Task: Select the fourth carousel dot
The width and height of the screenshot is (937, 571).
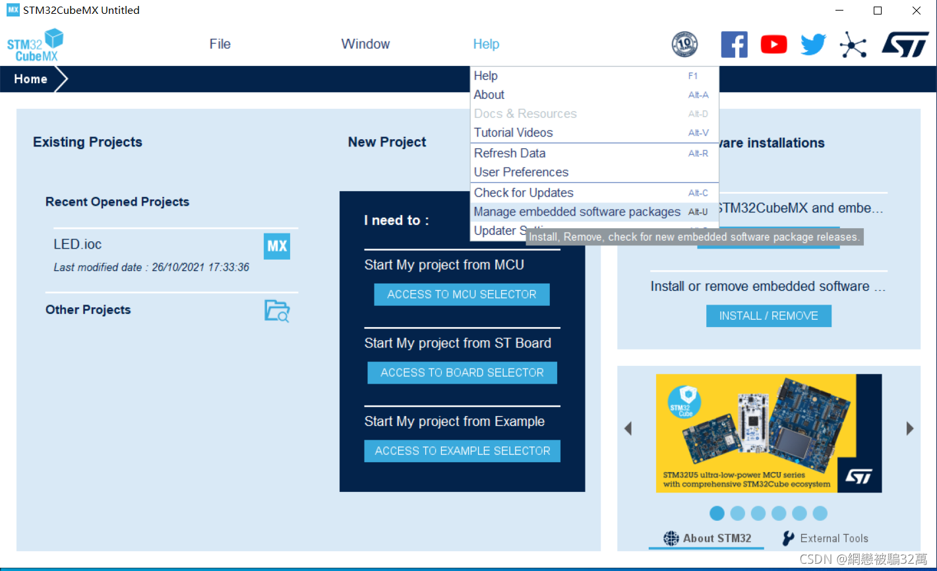Action: [779, 513]
